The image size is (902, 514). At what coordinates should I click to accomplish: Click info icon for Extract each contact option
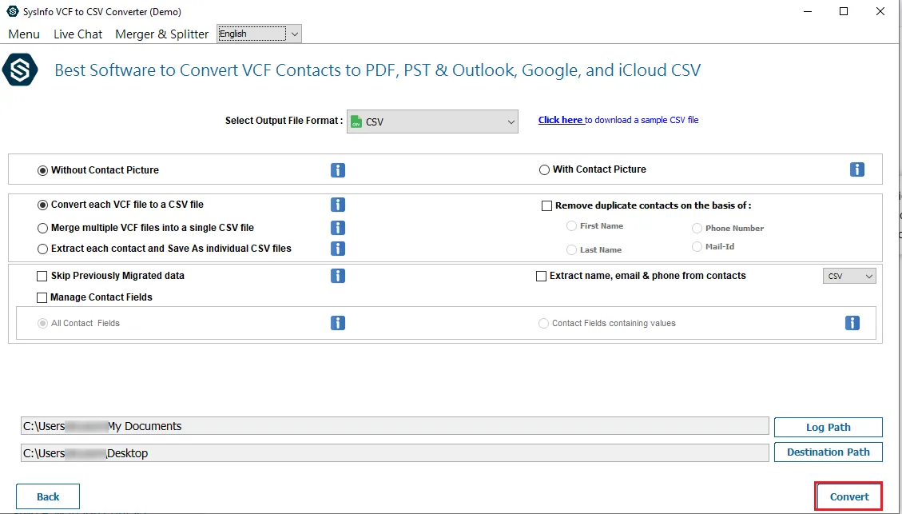(x=338, y=249)
